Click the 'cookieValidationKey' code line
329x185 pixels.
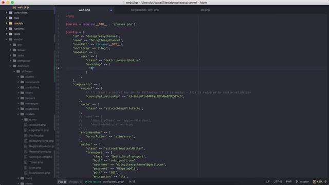[x=135, y=97]
